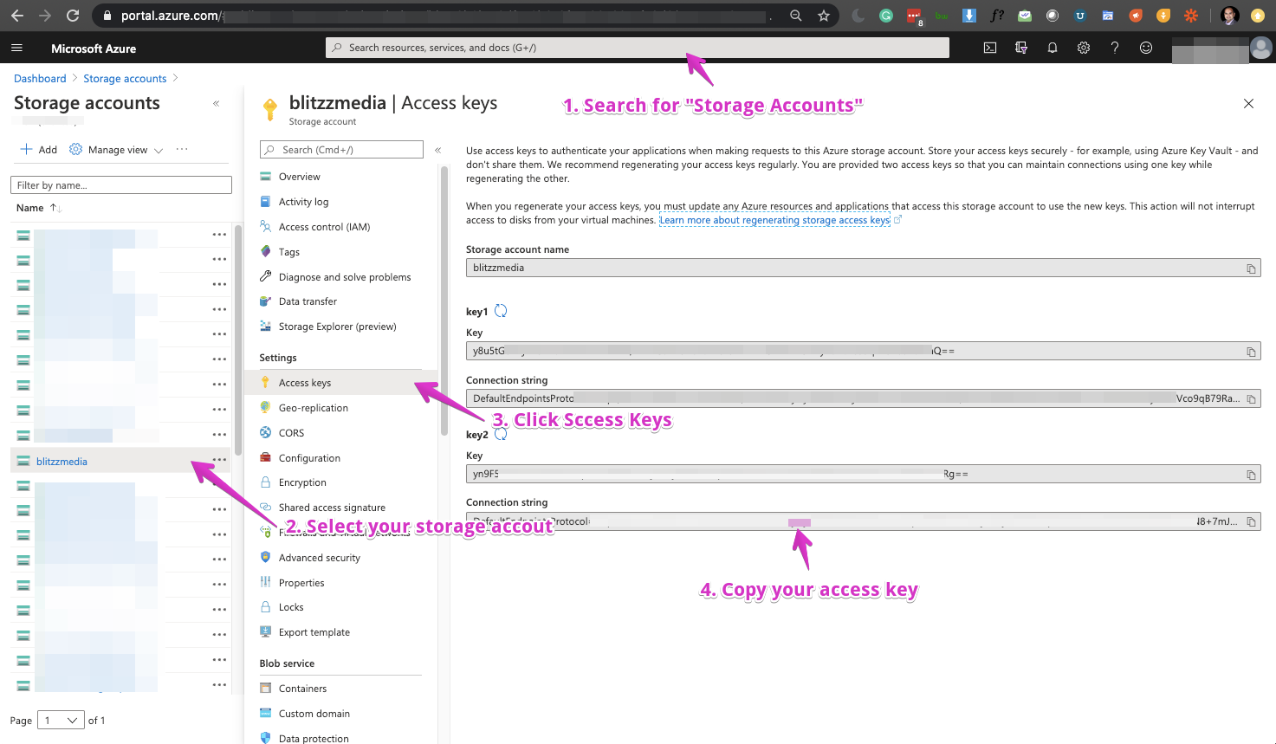
Task: Go to Storage accounts breadcrumb
Action: 125,79
